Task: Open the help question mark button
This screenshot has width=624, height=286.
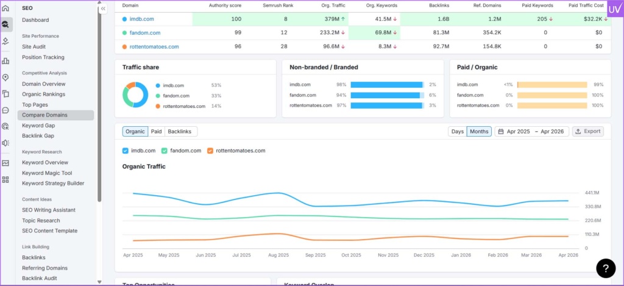Action: pyautogui.click(x=606, y=268)
